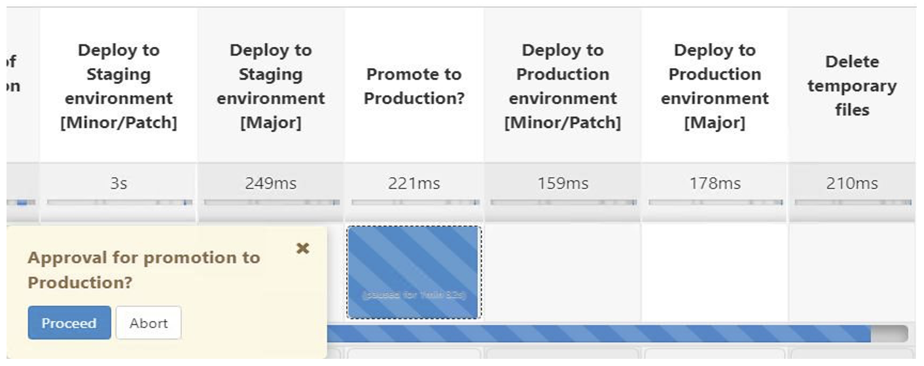Close the promotion approval popup
Image resolution: width=924 pixels, height=366 pixels.
tap(302, 248)
